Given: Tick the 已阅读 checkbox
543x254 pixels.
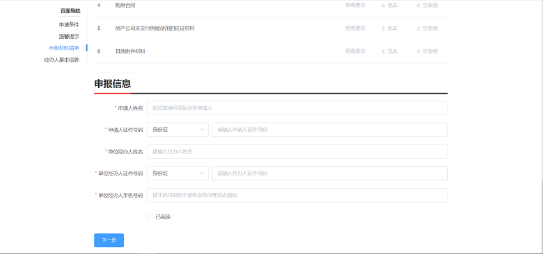Looking at the screenshot, I should click(x=150, y=217).
